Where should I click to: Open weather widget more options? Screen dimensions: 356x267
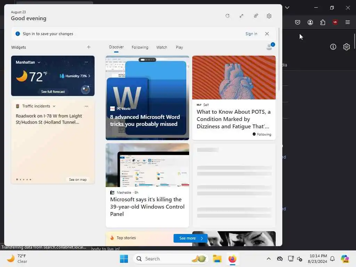pos(86,62)
